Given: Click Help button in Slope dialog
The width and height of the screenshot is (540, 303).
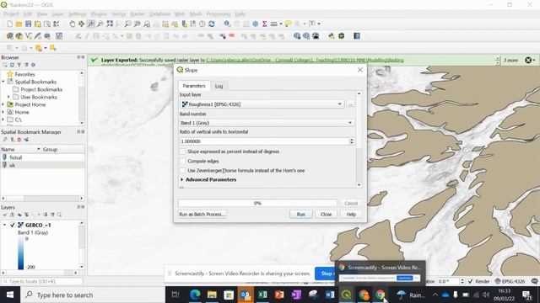Looking at the screenshot, I should 351,215.
